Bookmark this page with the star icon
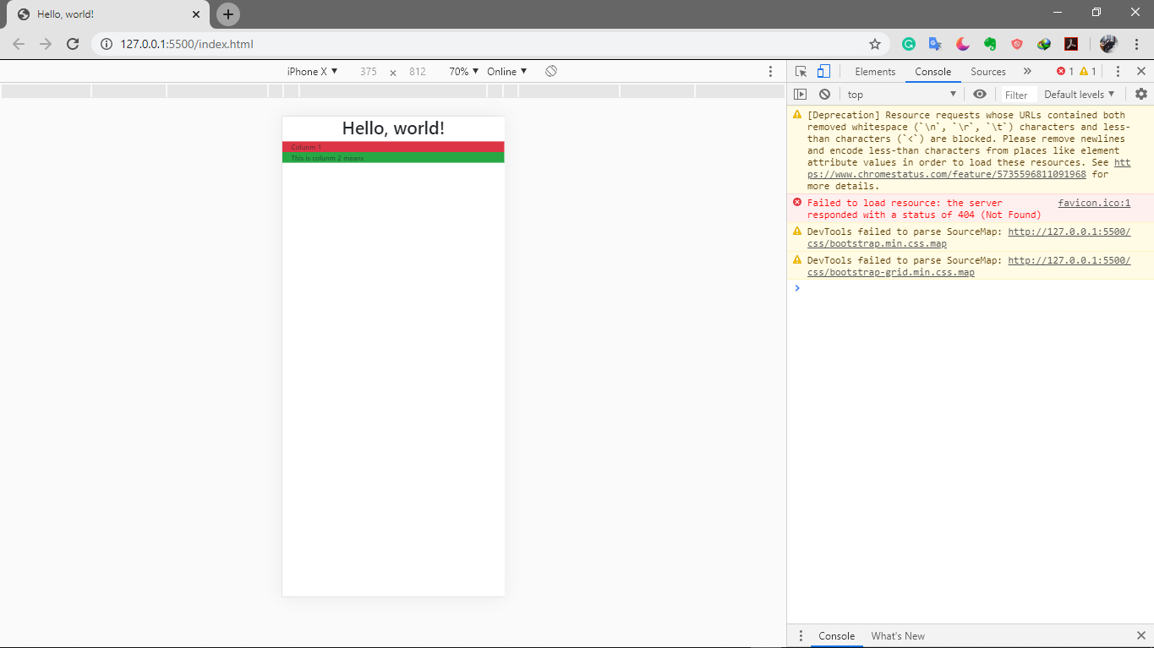Image resolution: width=1154 pixels, height=648 pixels. click(875, 44)
